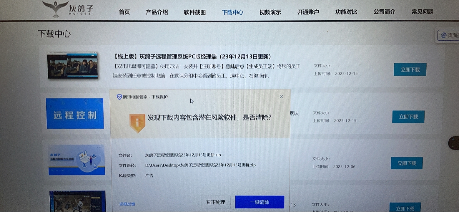Click 立即下载 for the 2023-12-06 entry
Screen dimensions: 459x212
pos(407,163)
